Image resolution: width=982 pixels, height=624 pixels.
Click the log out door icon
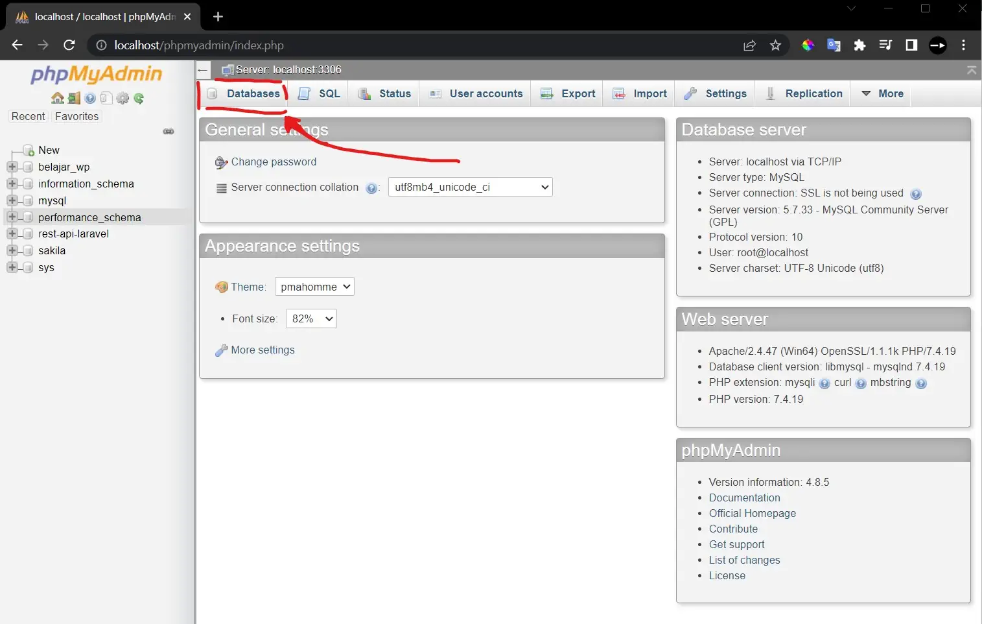pyautogui.click(x=74, y=98)
